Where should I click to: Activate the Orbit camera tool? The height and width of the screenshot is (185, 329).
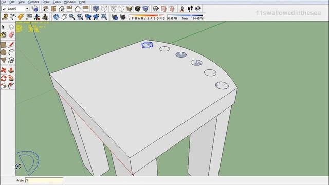pyautogui.click(x=56, y=17)
